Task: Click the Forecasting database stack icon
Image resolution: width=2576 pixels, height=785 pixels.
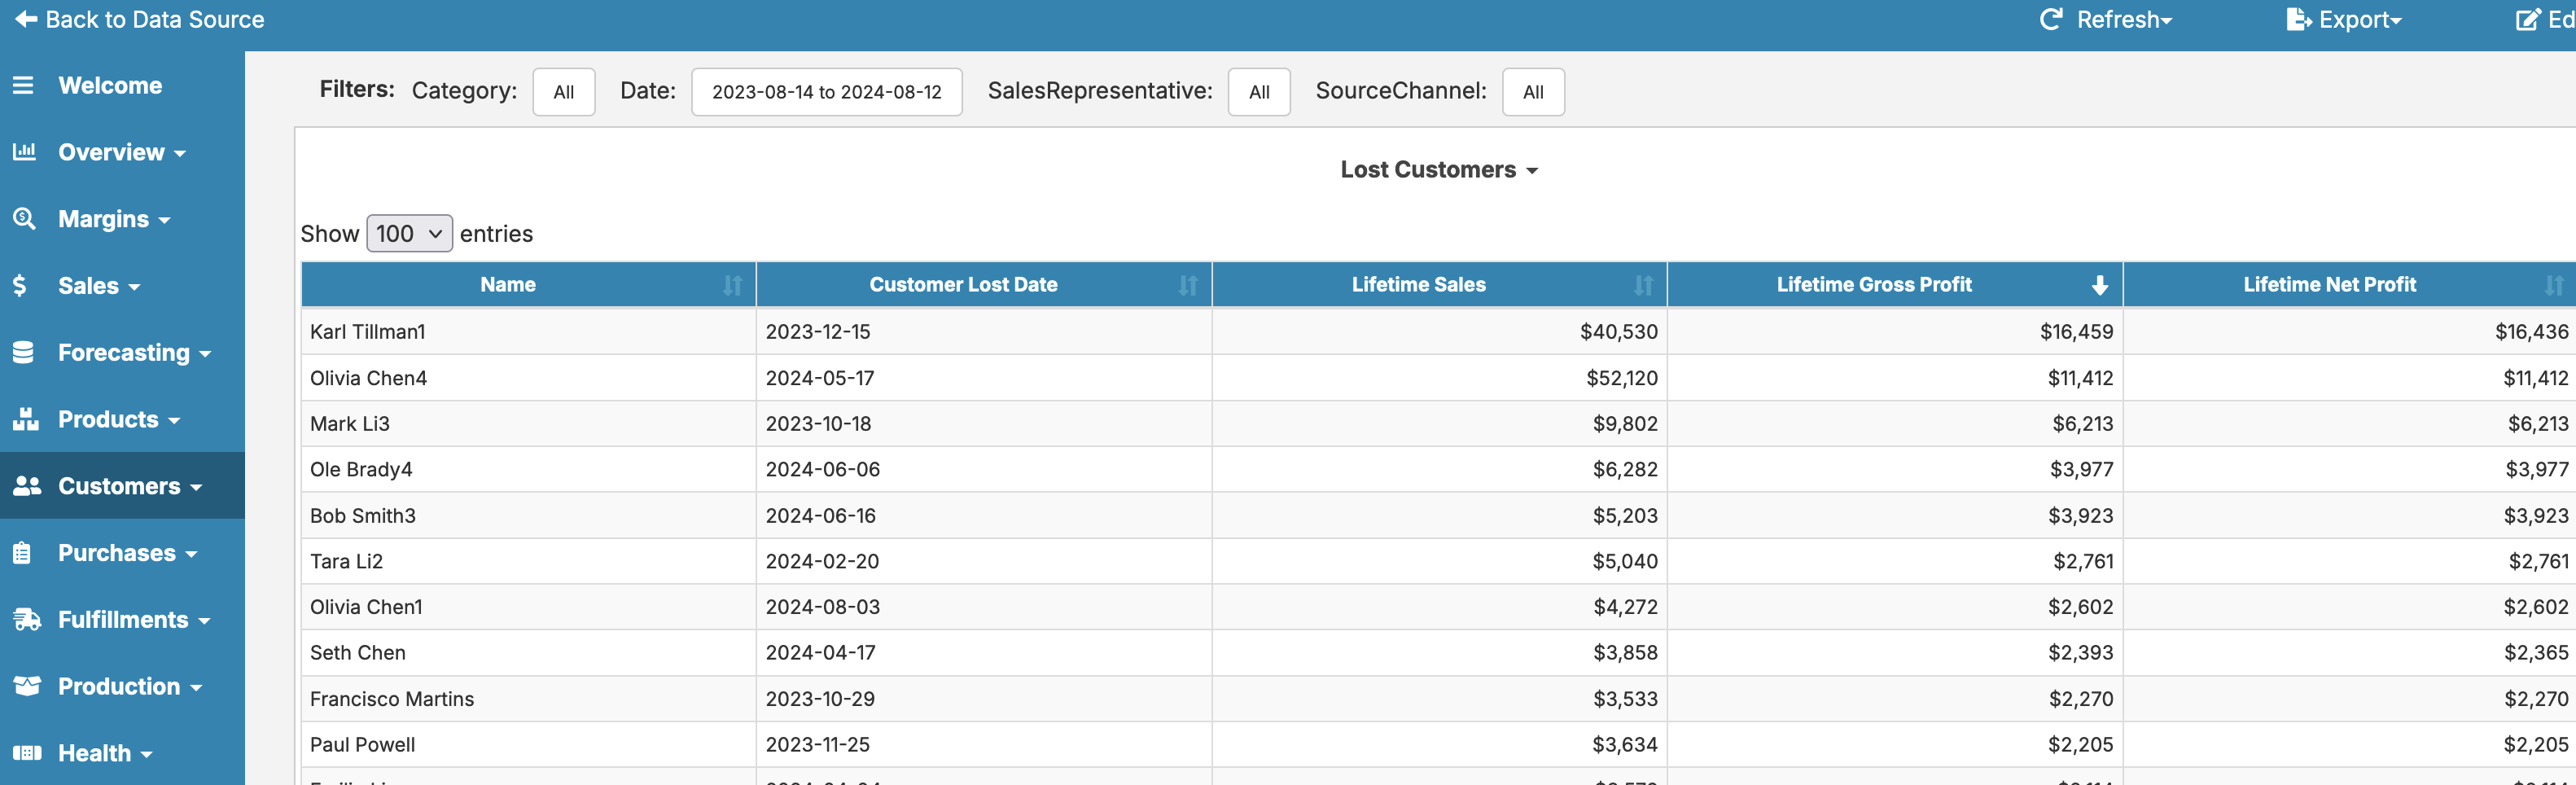Action: (24, 352)
